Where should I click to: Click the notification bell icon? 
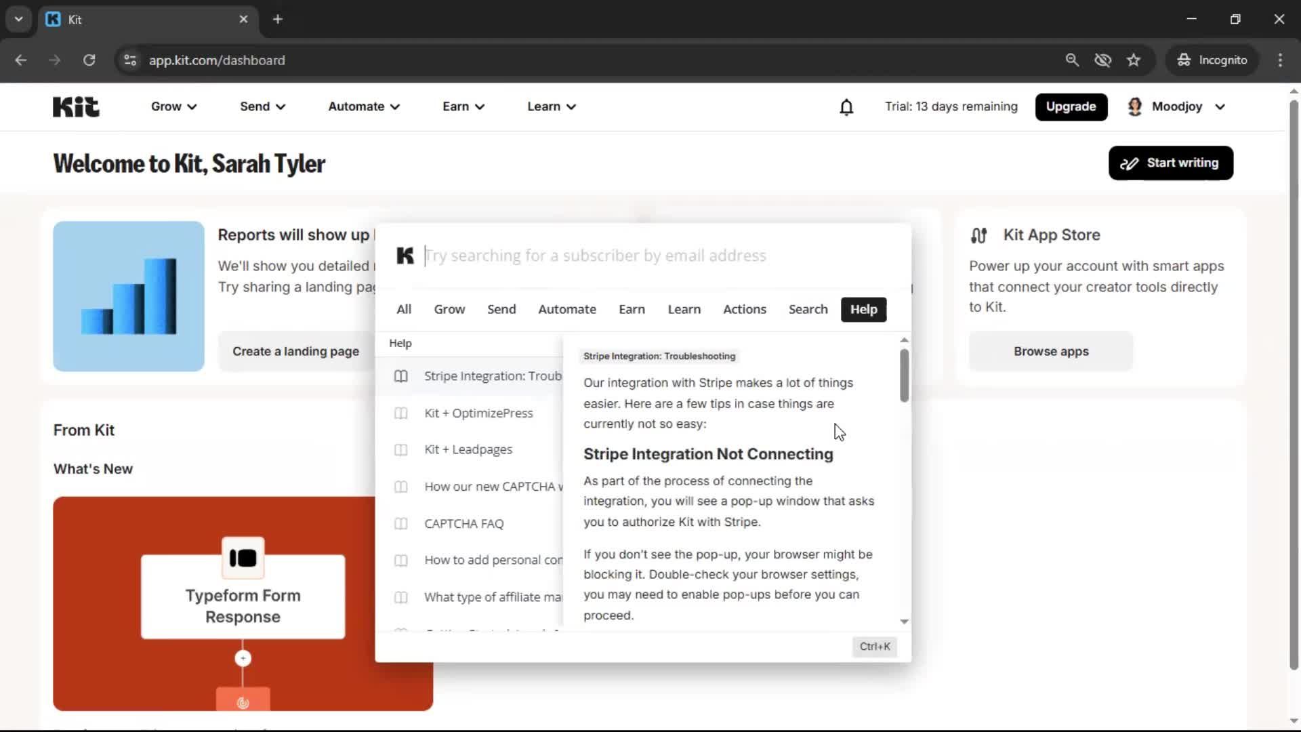[x=846, y=107]
